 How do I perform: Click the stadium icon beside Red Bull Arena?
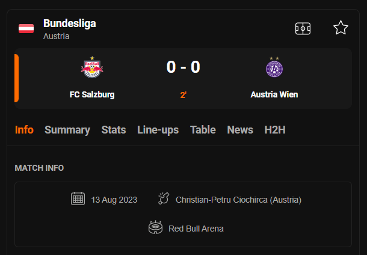pos(155,229)
